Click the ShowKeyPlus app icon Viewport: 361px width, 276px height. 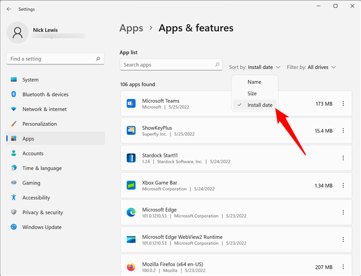coord(131,131)
